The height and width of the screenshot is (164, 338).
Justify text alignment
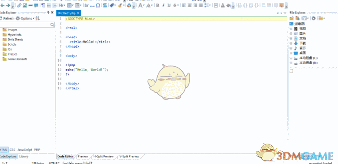(x=201, y=6)
